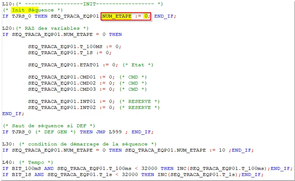Click the SEQ_TRACA_EQP01.CMD01 assignment

pyautogui.click(x=71, y=77)
